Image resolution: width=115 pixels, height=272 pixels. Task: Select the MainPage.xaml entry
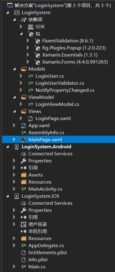pyautogui.click(x=45, y=139)
